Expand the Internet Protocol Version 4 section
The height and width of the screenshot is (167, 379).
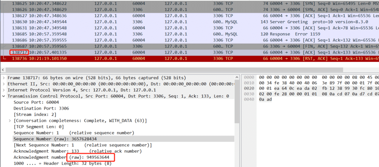(x=4, y=90)
